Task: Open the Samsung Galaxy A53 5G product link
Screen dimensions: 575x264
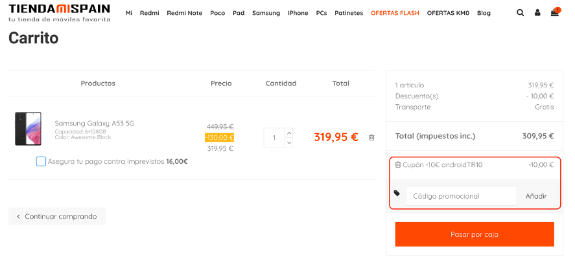Action: 95,124
